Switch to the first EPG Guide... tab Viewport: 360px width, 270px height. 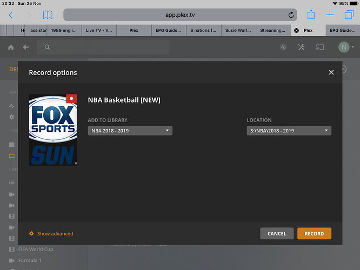pyautogui.click(x=169, y=30)
